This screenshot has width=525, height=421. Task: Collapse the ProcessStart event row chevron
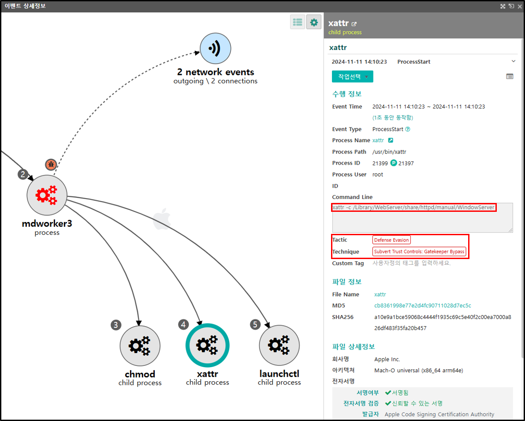(513, 61)
